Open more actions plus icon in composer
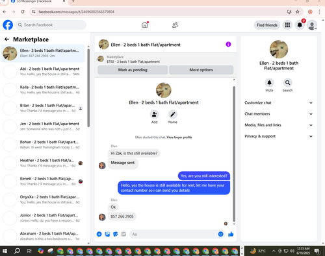Viewport: 325px width, 256px height. click(x=99, y=234)
